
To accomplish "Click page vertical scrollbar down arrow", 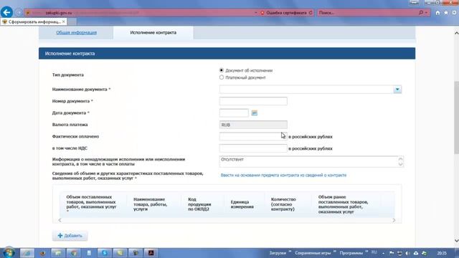I will [456, 241].
